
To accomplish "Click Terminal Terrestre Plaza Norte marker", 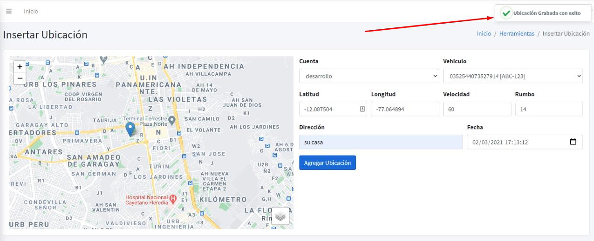I will [x=172, y=121].
